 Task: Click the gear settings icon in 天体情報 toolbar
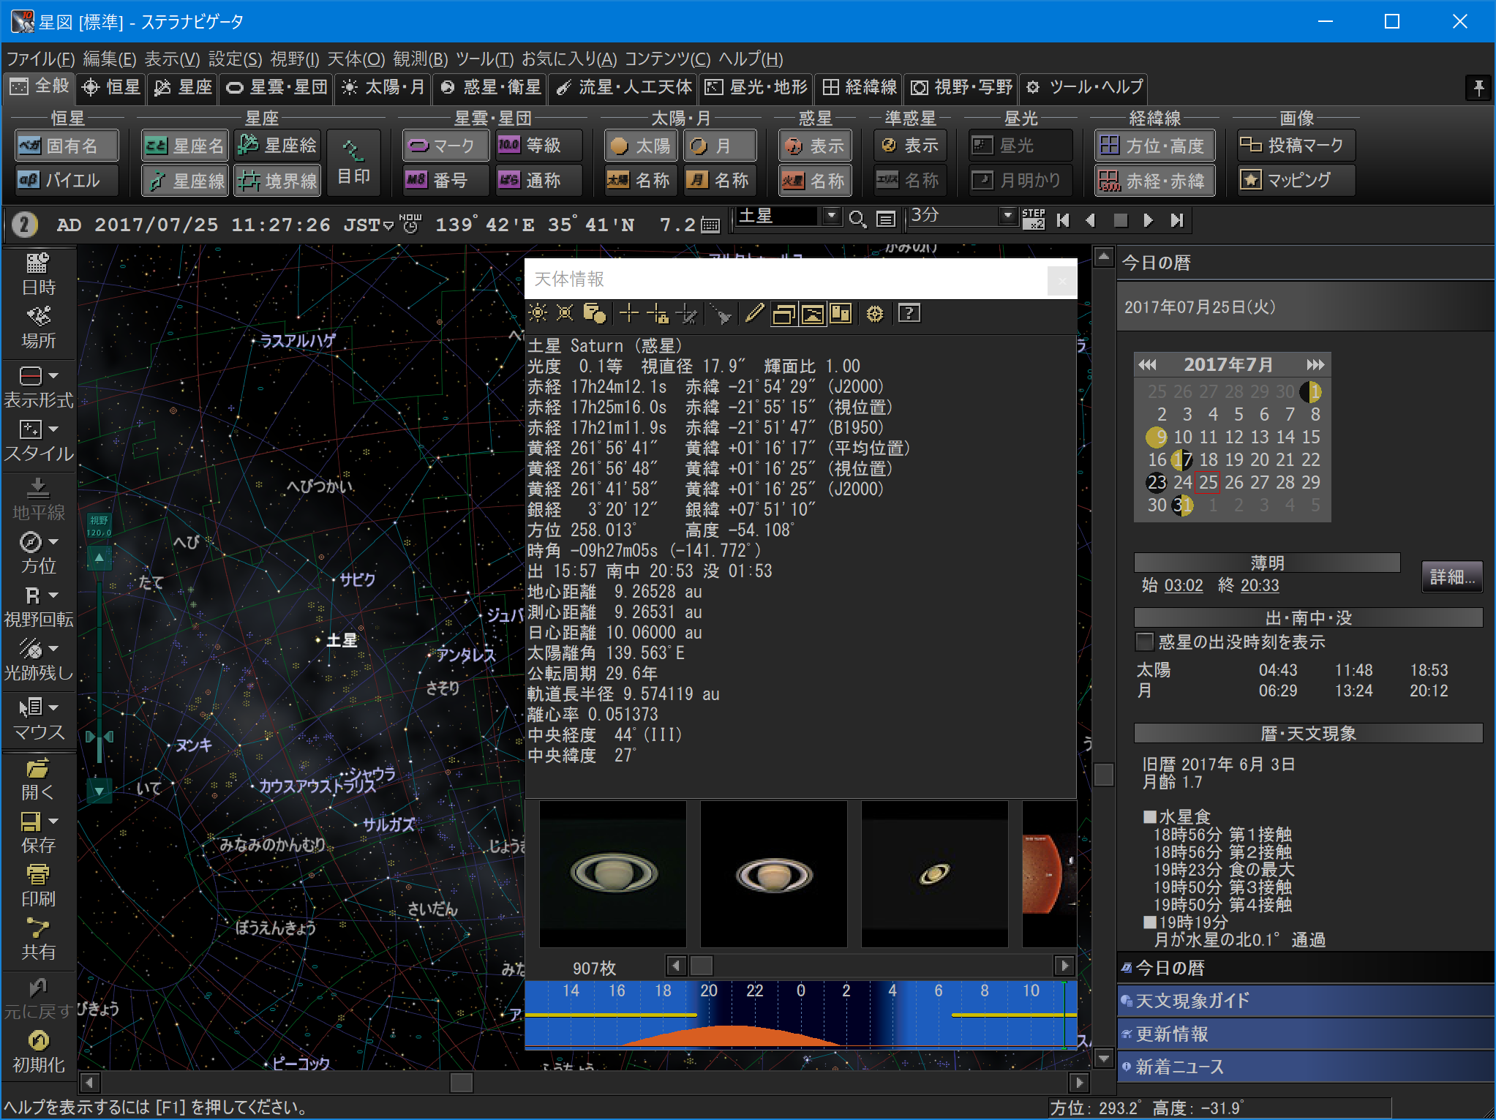click(875, 314)
